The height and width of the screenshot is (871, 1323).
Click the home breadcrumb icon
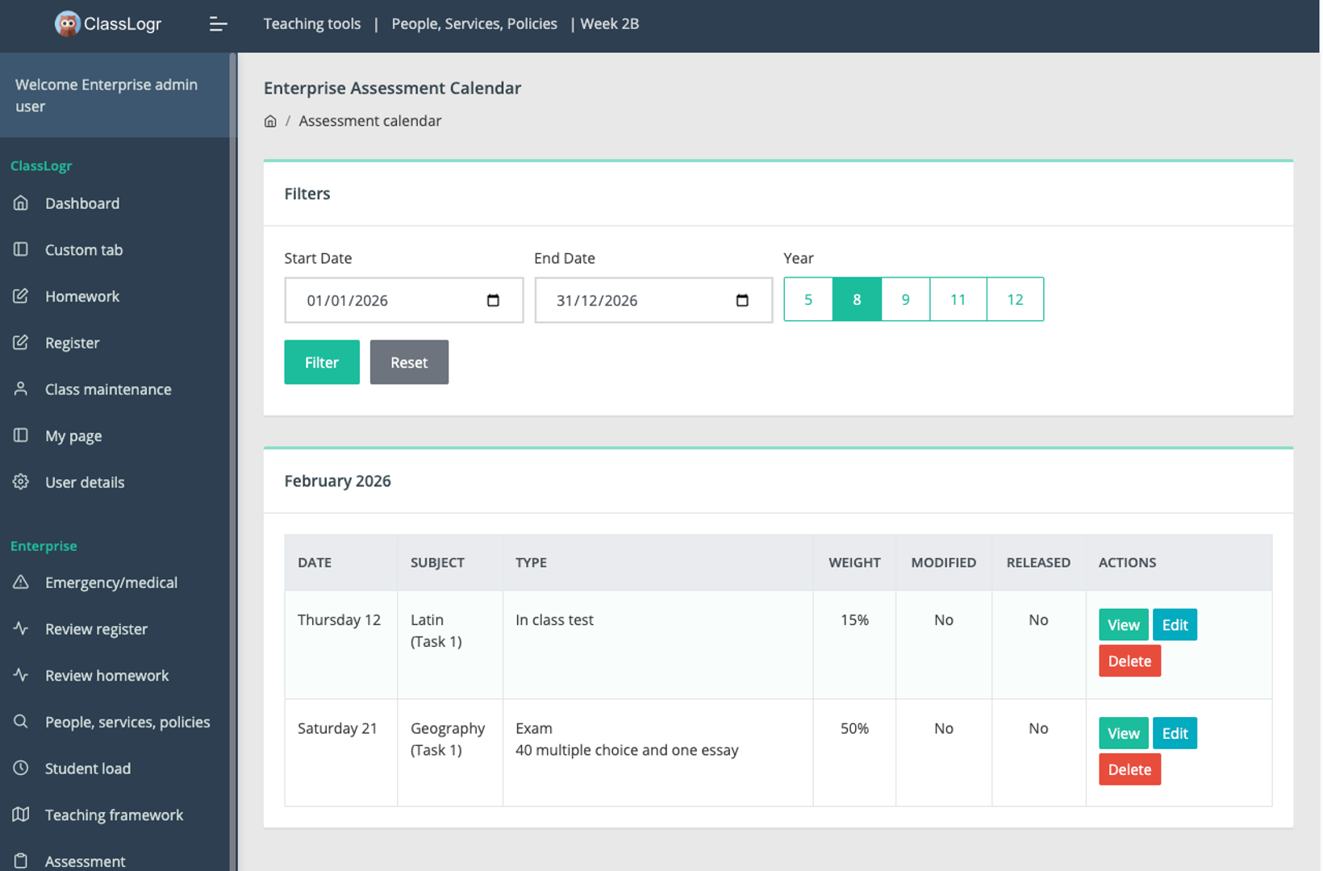[x=270, y=121]
